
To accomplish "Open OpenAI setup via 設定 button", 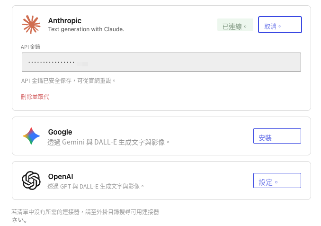I will pyautogui.click(x=277, y=181).
